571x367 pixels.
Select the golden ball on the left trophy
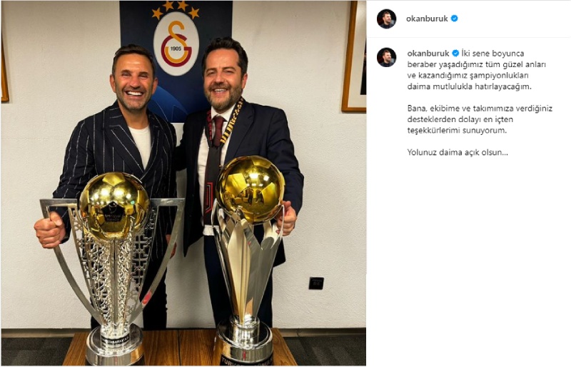[x=114, y=206]
